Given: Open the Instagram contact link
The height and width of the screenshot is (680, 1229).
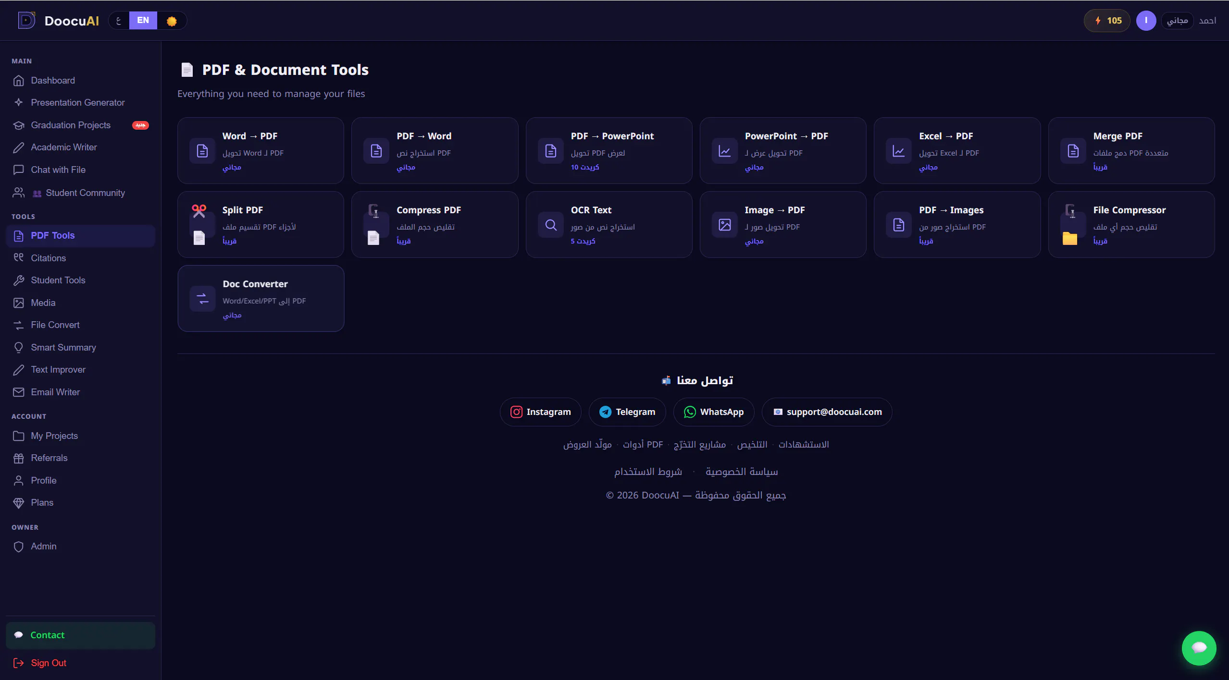Looking at the screenshot, I should coord(541,412).
